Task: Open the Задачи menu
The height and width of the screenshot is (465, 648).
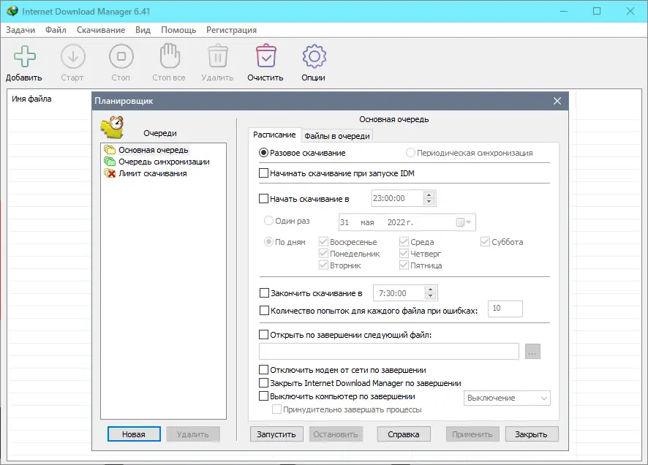Action: [x=20, y=30]
